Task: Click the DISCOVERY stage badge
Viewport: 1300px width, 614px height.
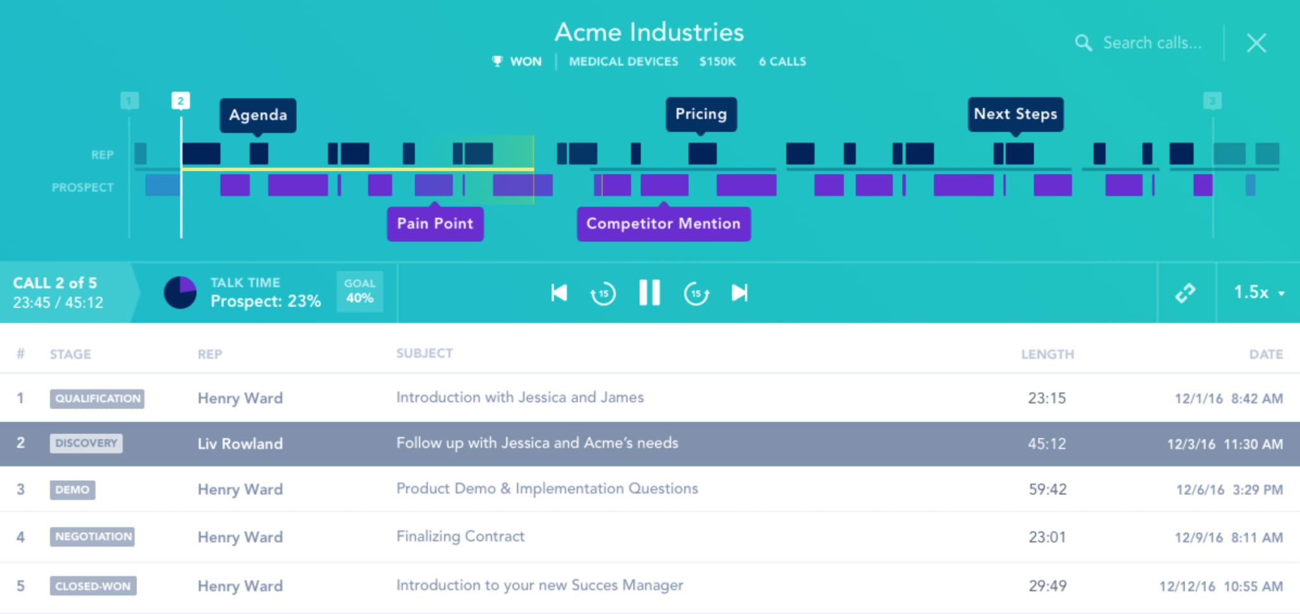Action: coord(86,443)
